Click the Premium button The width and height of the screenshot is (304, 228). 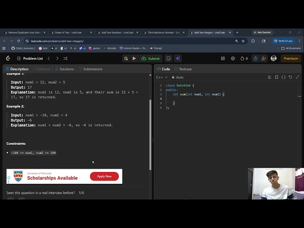[291, 58]
